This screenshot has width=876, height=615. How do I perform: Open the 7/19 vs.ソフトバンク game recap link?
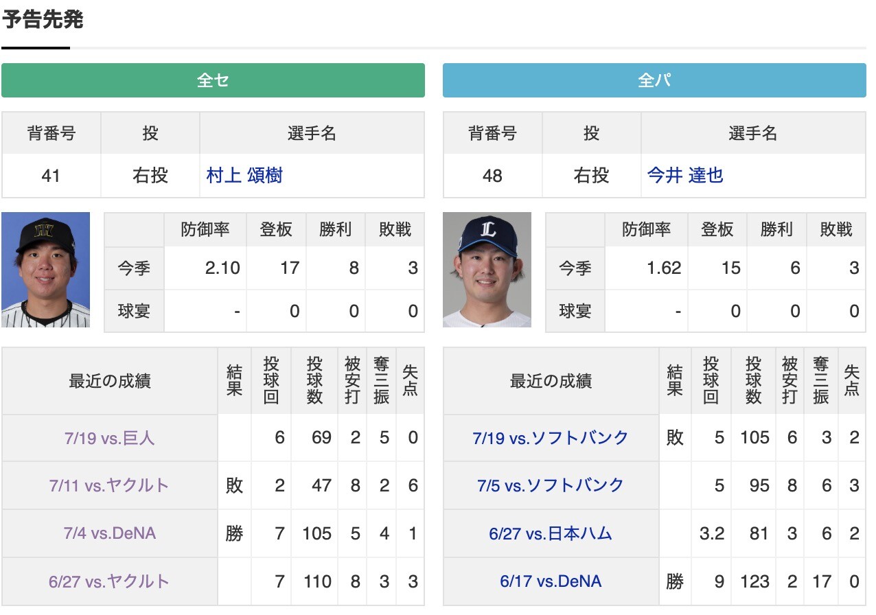(x=551, y=437)
